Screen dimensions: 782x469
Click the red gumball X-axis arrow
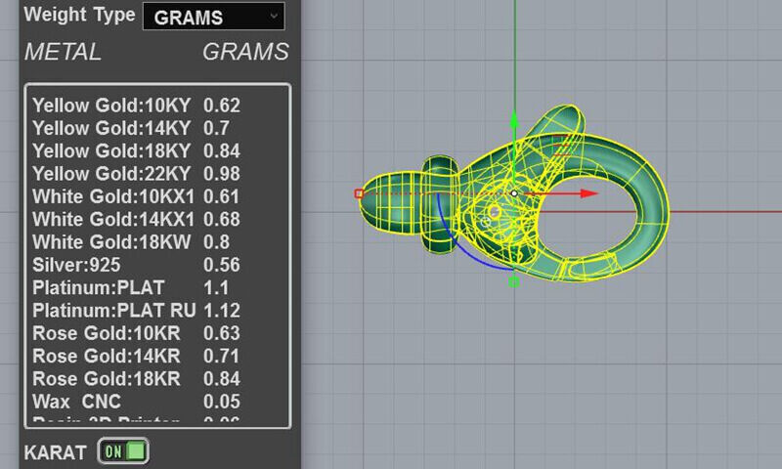(588, 193)
